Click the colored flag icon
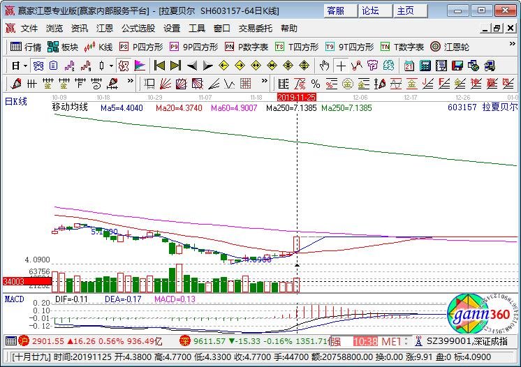This screenshot has width=521, height=367. (140, 66)
